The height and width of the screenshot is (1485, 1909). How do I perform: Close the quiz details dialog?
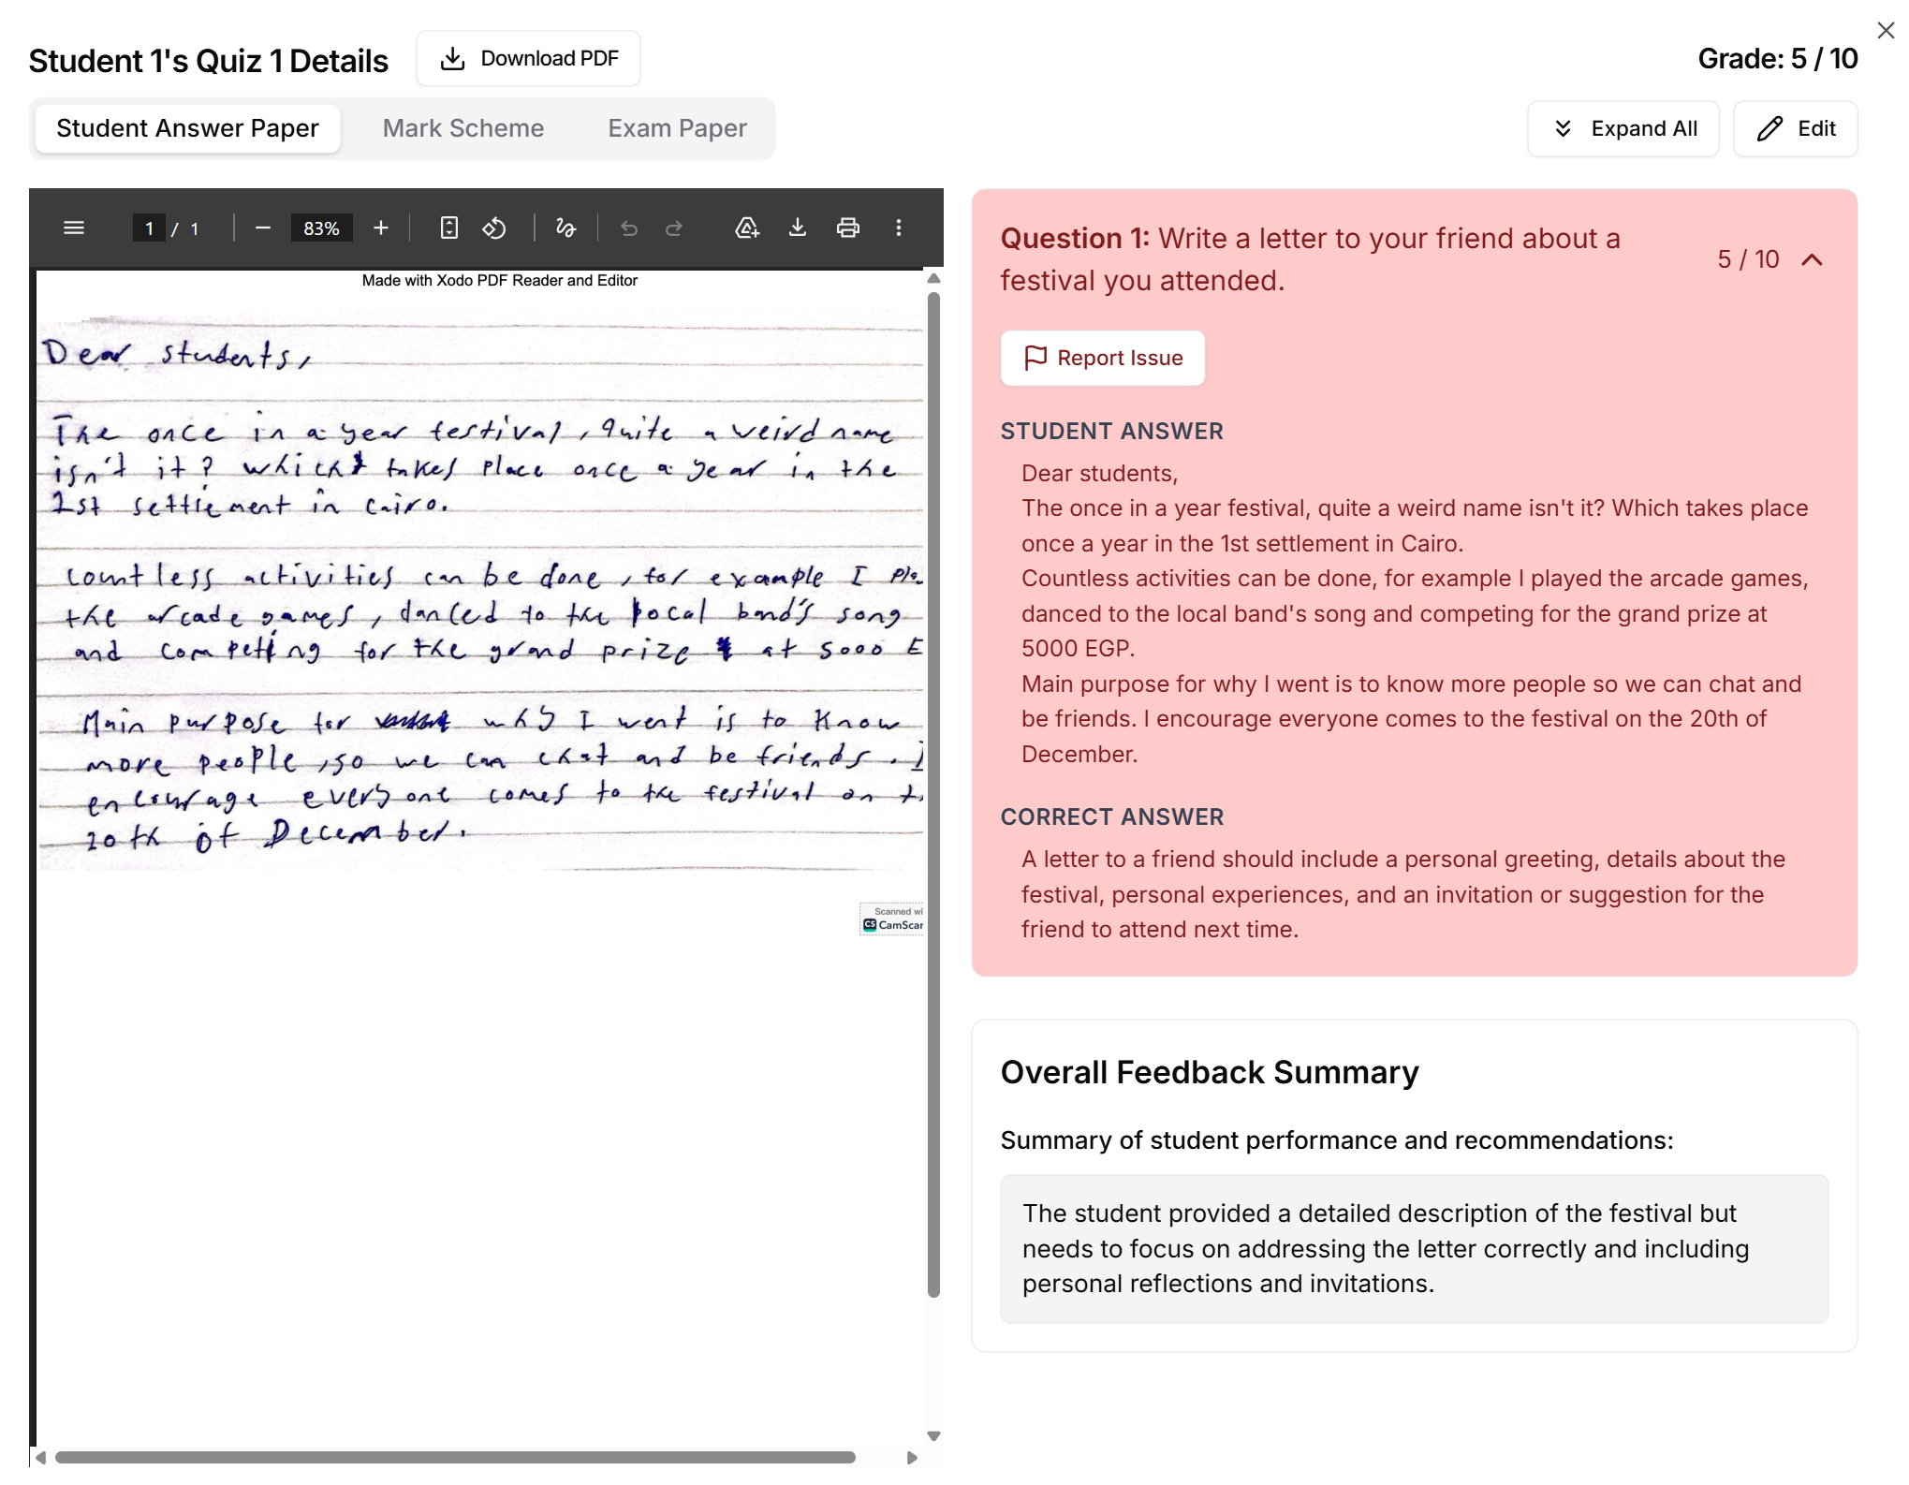(x=1886, y=31)
